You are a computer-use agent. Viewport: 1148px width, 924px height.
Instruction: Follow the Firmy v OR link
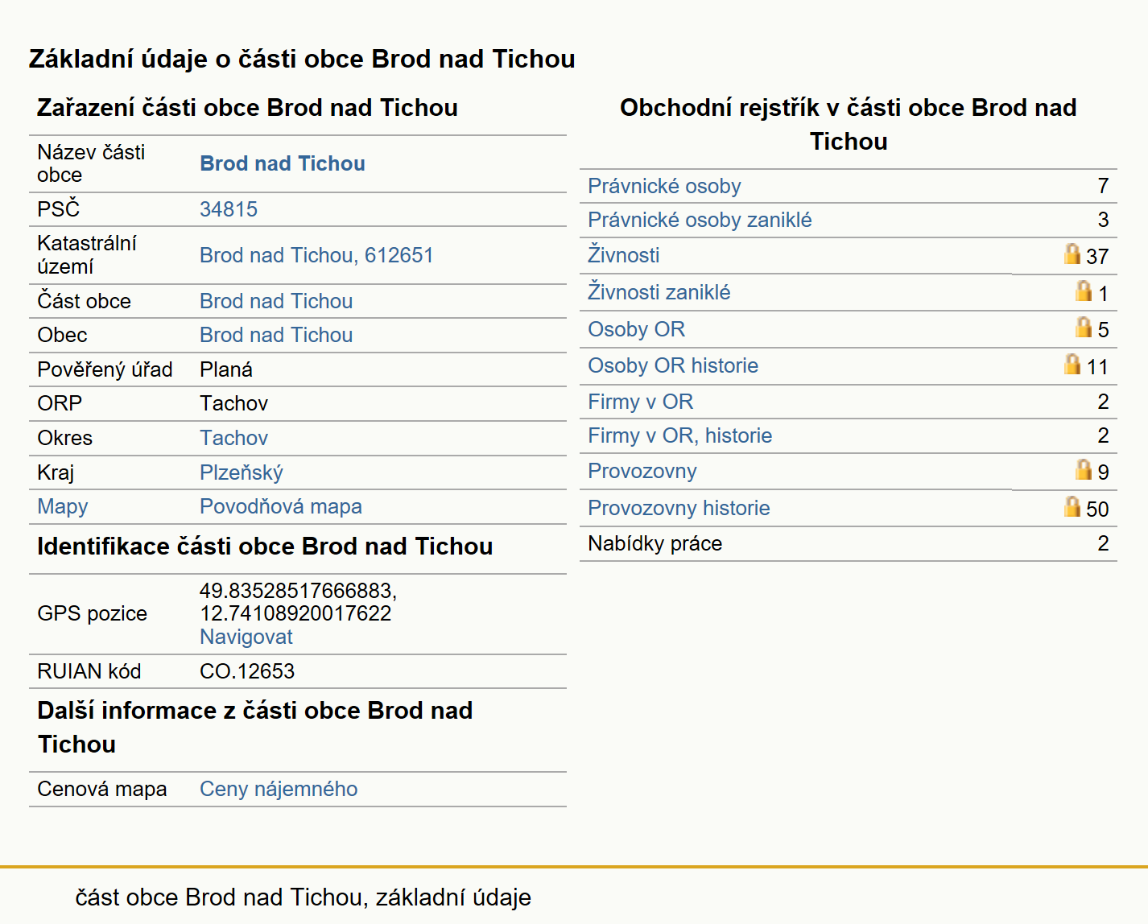[640, 402]
